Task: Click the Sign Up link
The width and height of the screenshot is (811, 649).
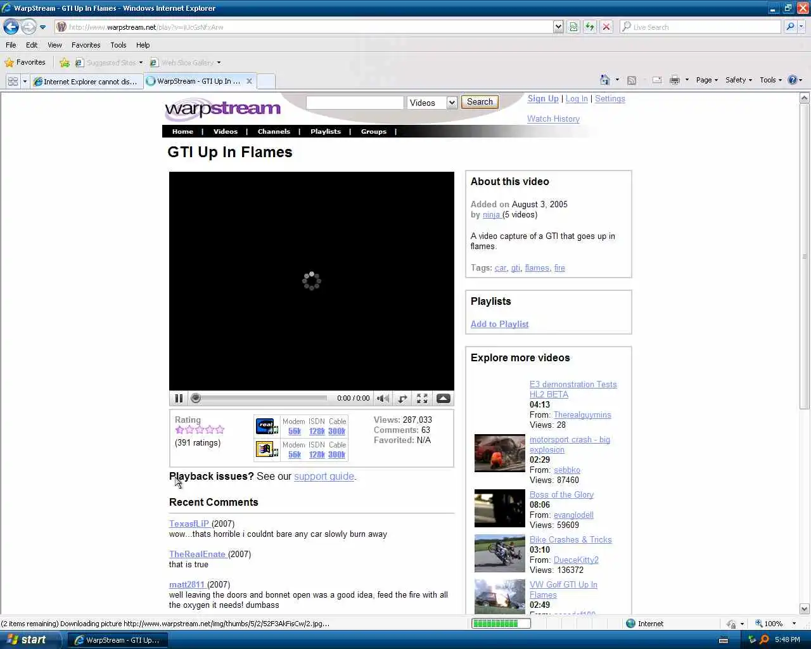Action: (x=543, y=99)
